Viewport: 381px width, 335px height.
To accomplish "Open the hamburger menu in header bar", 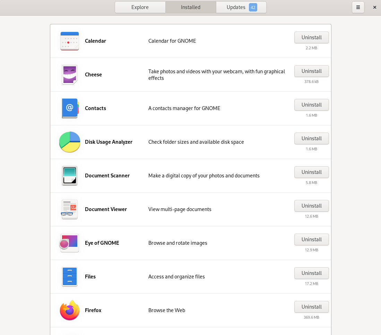I will (x=358, y=7).
